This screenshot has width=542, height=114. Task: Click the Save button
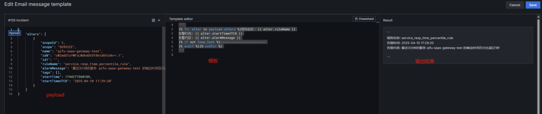pyautogui.click(x=533, y=5)
